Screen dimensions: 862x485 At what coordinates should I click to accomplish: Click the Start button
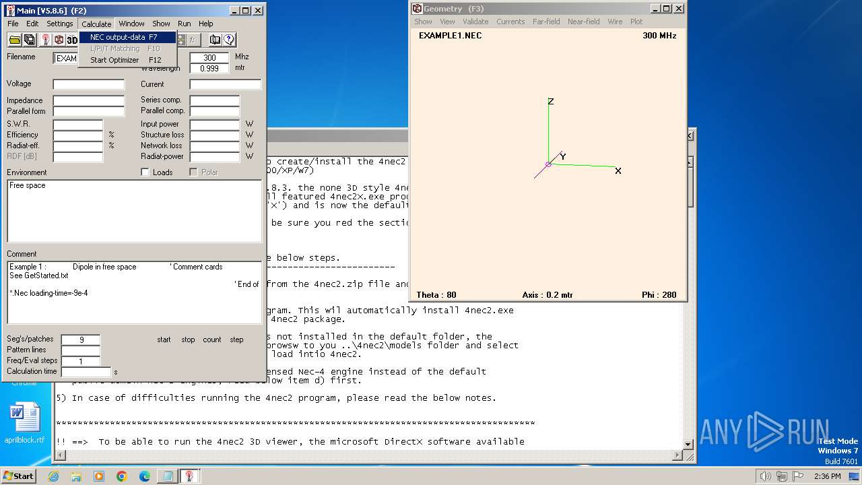click(x=18, y=476)
